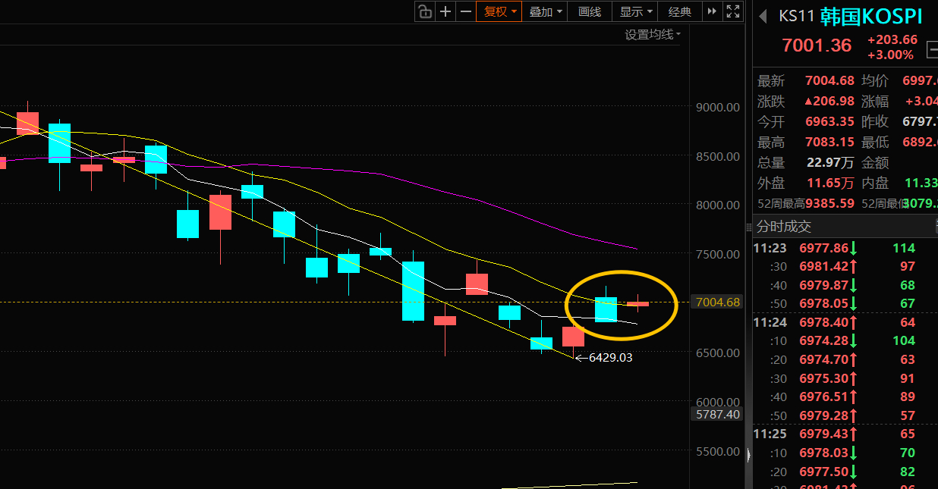Viewport: 938px width, 489px height.
Task: Click the 5787.40 axis marker label
Action: 717,415
